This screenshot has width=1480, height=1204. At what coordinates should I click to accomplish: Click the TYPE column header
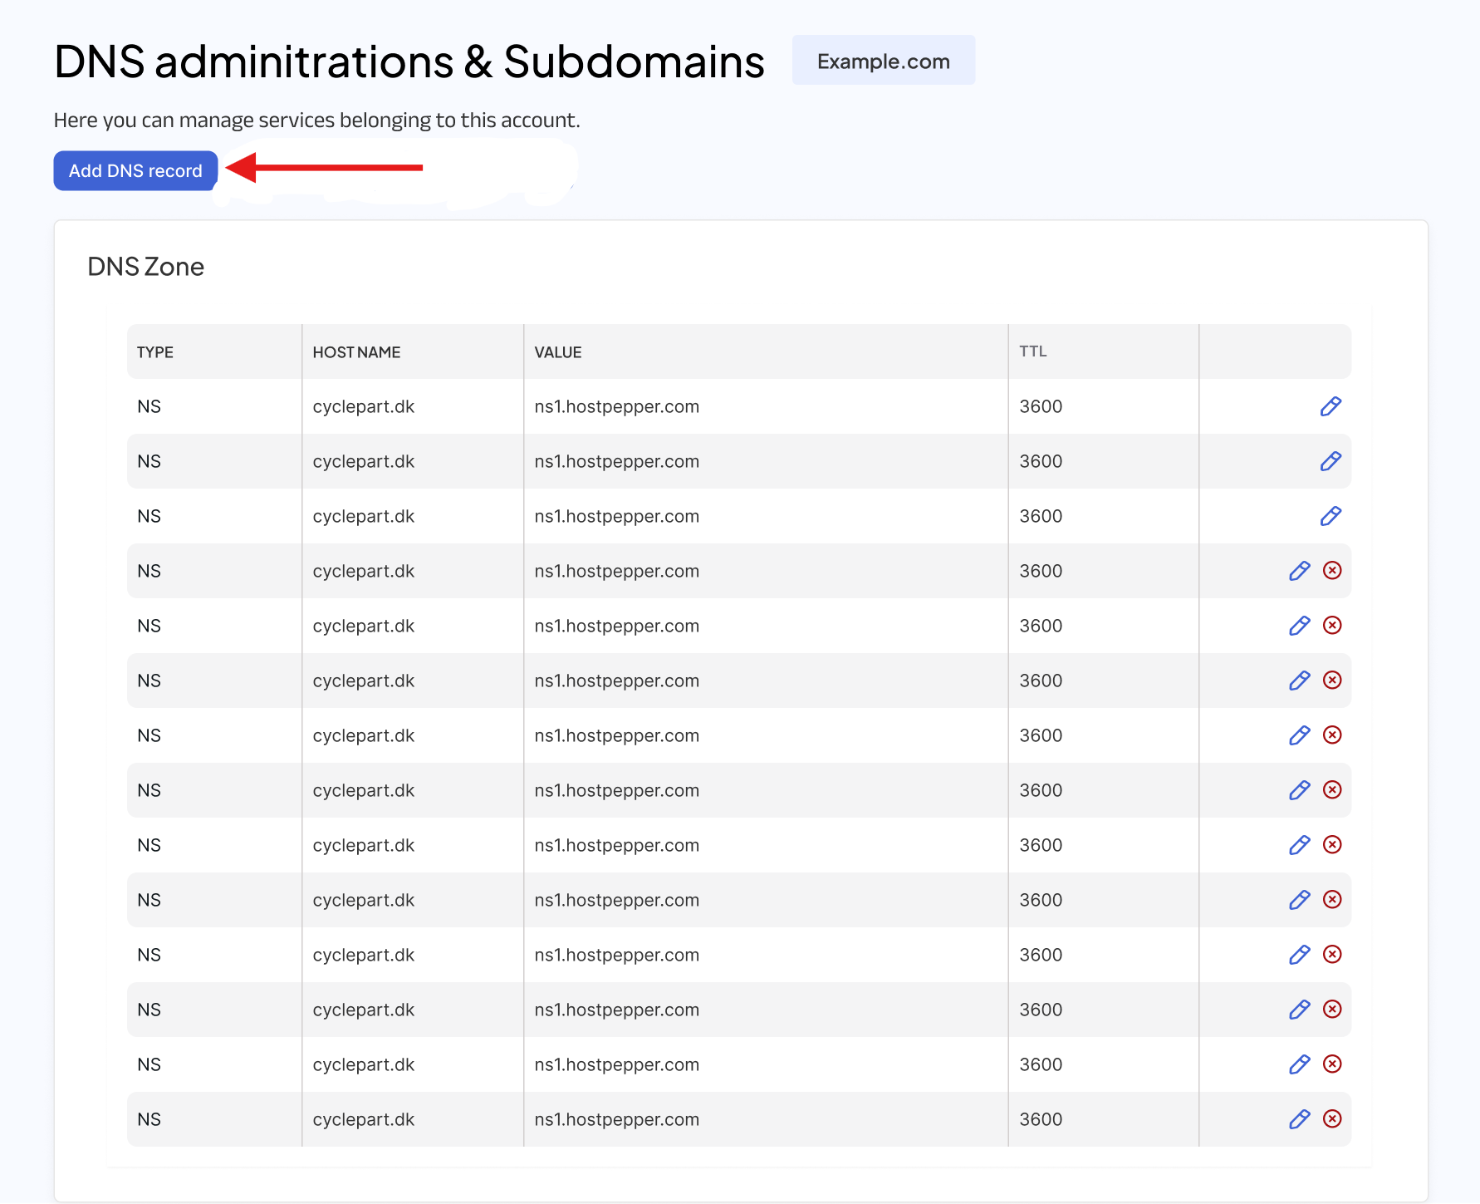coord(155,352)
